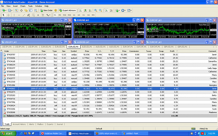The image size is (218, 136).
Task: Open the Charts menu
Action: coord(23,6)
